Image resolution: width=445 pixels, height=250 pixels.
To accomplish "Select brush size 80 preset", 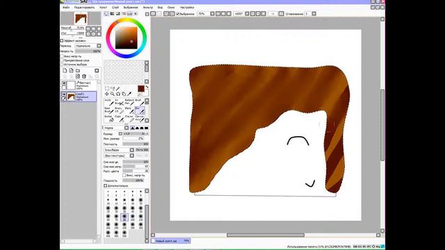I will tap(124, 217).
